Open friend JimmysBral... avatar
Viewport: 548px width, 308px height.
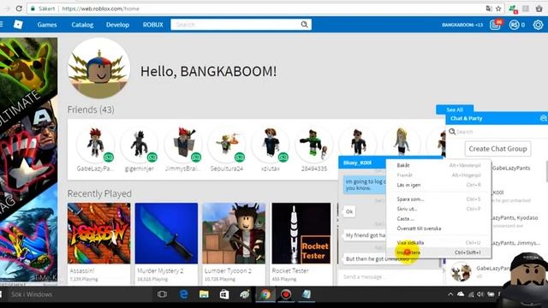tap(182, 143)
